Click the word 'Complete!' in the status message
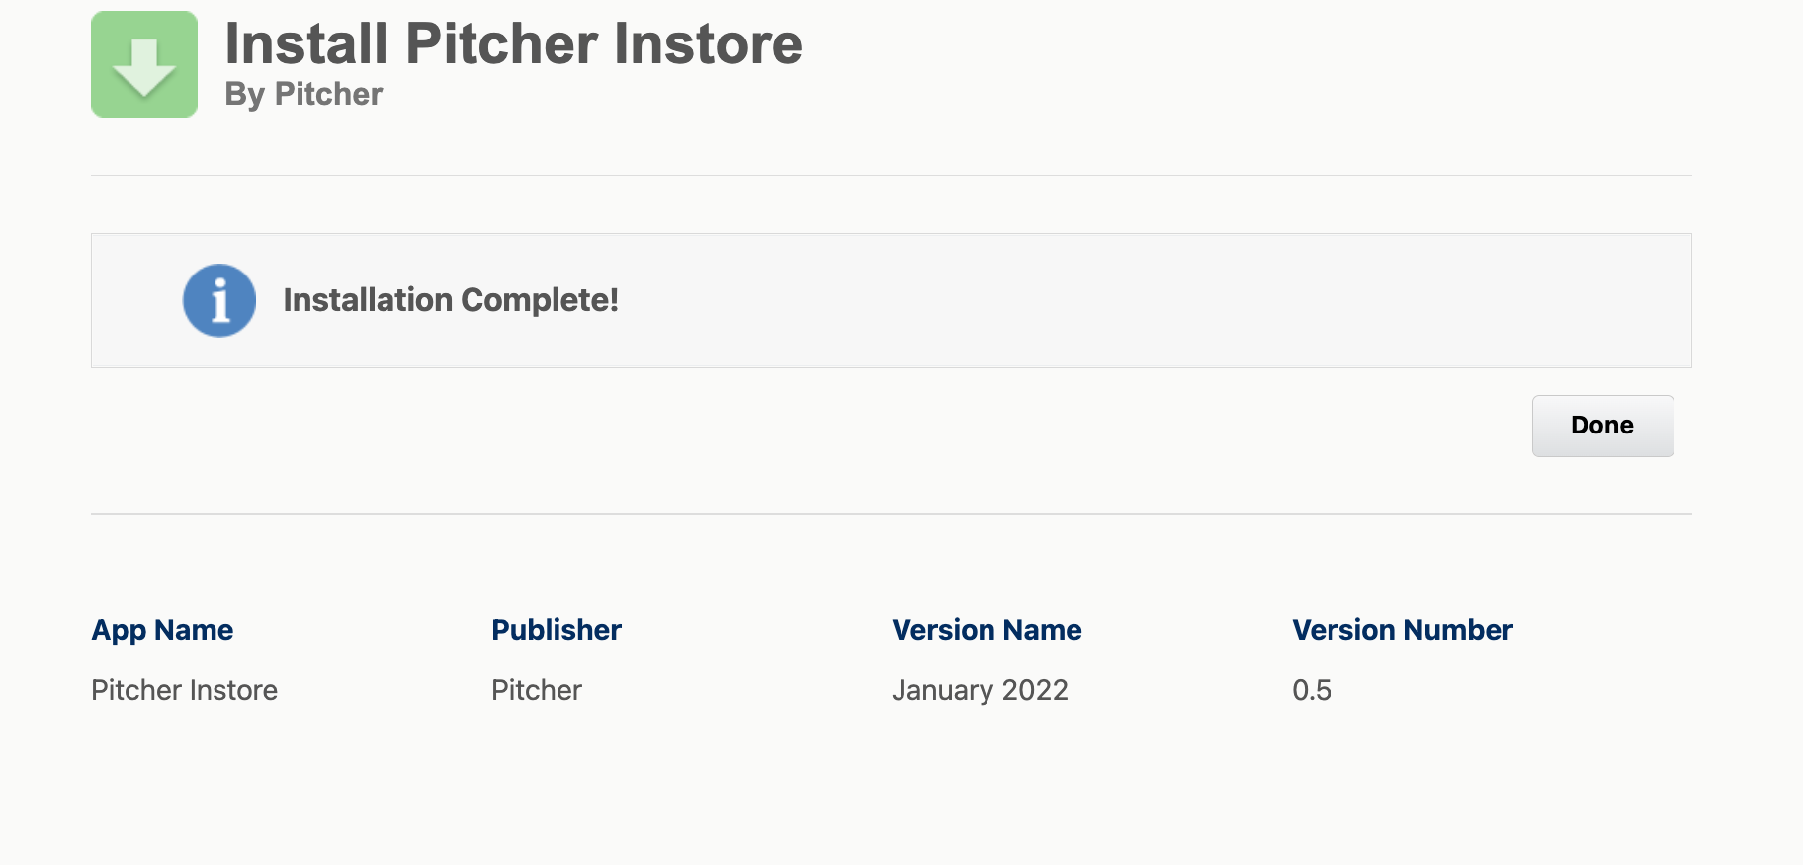The image size is (1803, 865). coord(540,300)
